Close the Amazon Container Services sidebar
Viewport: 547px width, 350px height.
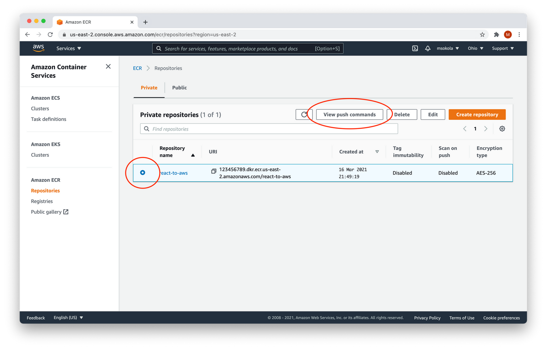(108, 67)
